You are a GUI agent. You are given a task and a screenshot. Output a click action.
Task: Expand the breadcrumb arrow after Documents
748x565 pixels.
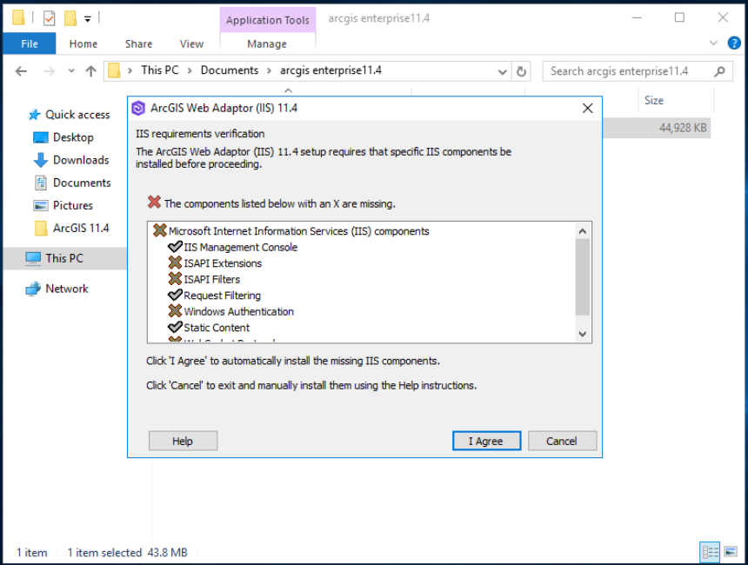pyautogui.click(x=270, y=71)
